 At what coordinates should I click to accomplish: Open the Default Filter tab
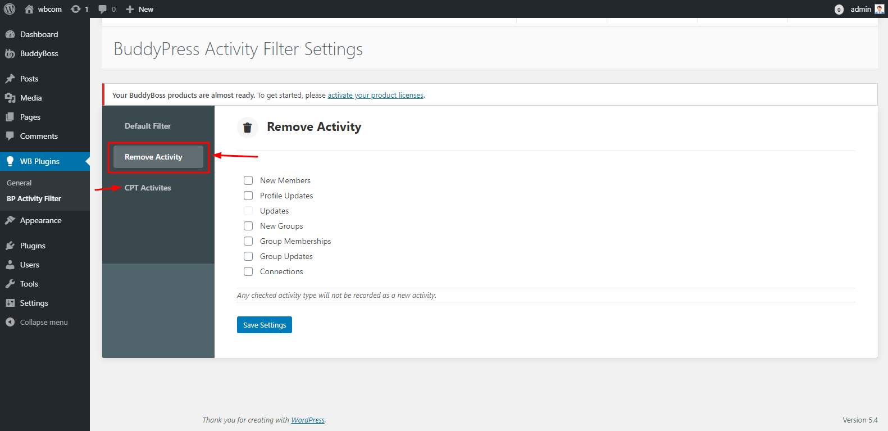point(148,126)
